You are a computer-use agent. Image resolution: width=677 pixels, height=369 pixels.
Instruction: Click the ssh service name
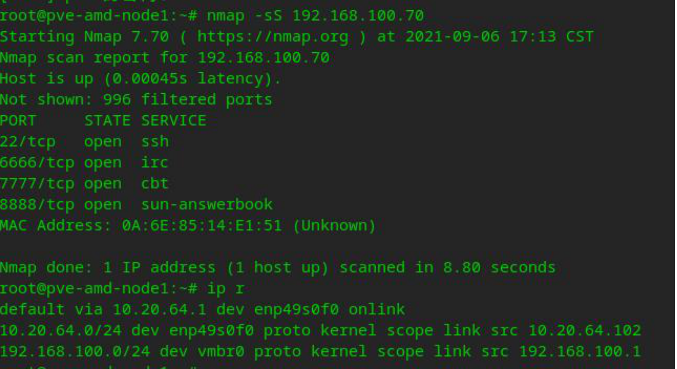[155, 142]
